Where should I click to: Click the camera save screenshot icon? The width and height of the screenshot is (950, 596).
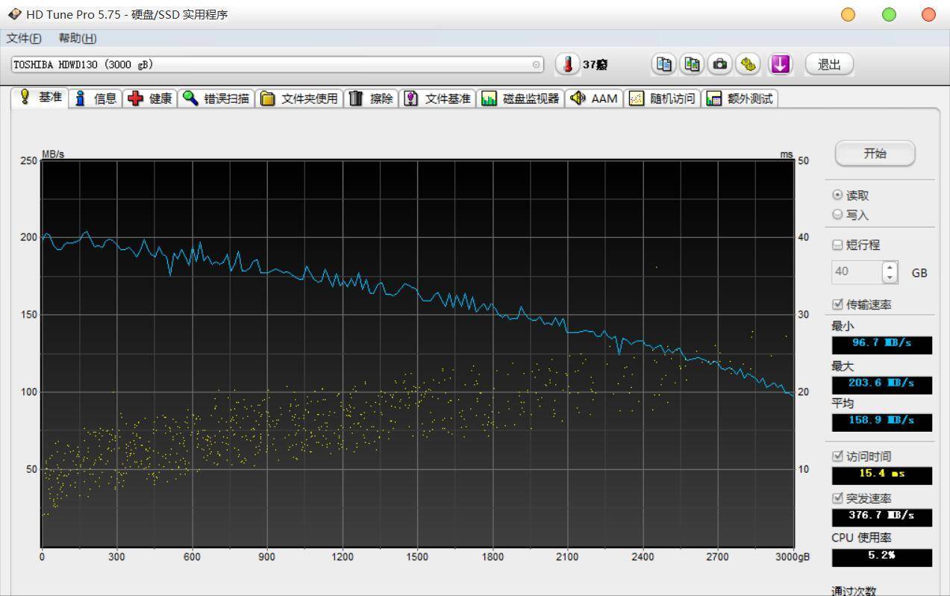[x=719, y=64]
